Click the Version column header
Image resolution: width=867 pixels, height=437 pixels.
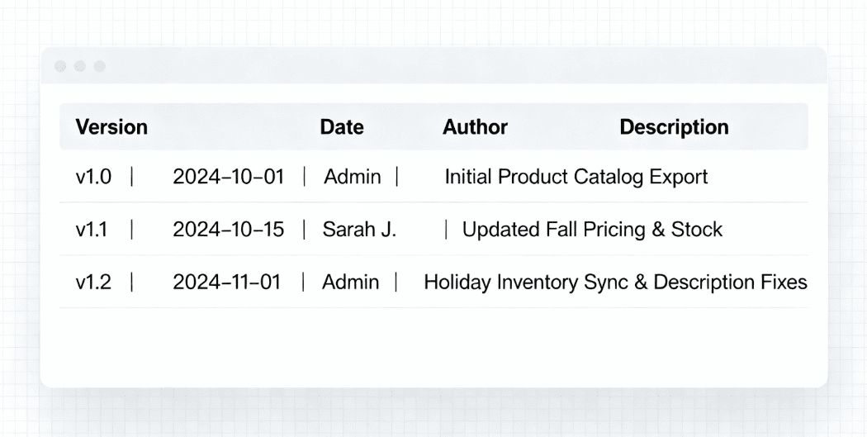[x=111, y=127]
